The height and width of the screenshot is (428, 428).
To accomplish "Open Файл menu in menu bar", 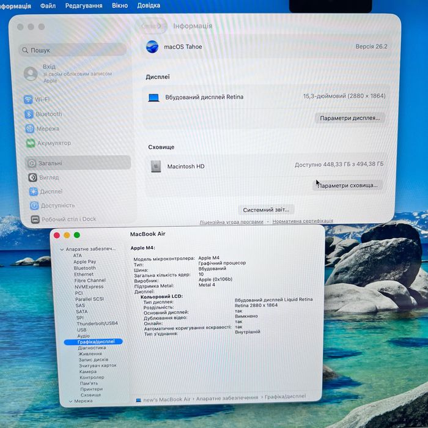I will (48, 6).
